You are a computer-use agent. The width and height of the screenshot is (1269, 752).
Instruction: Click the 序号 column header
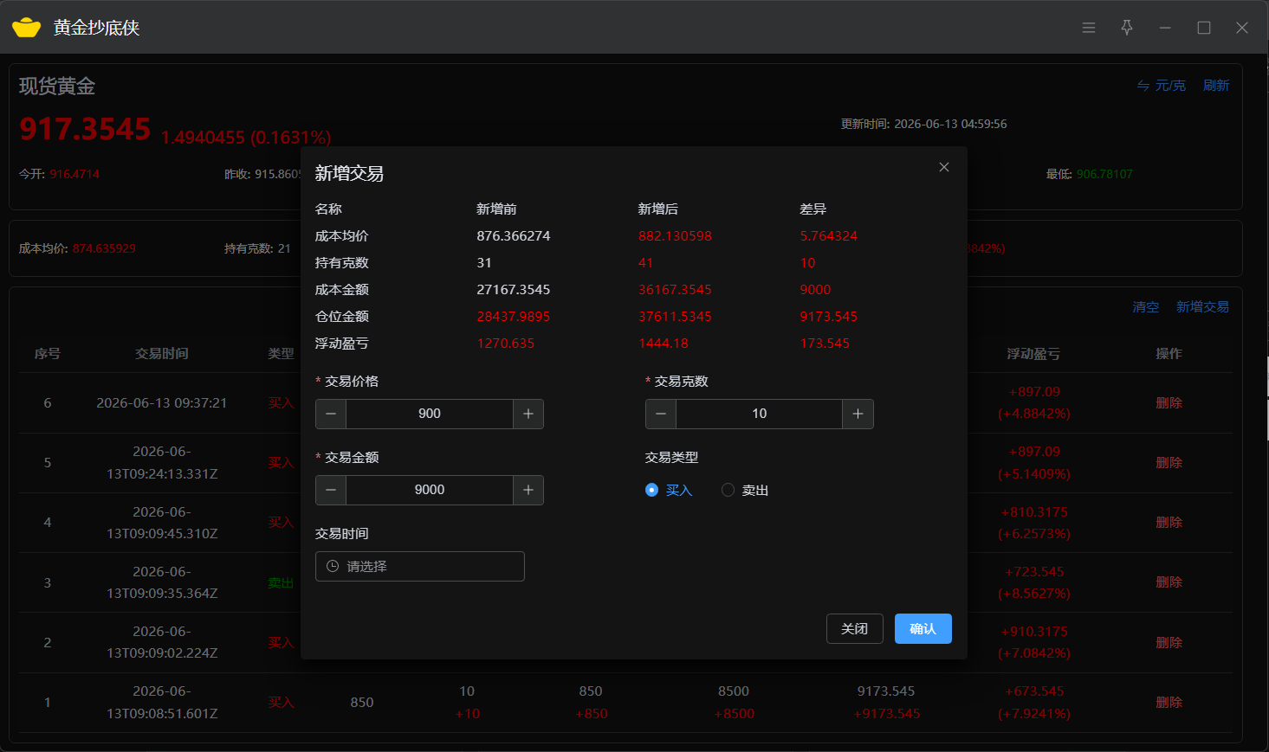(48, 354)
